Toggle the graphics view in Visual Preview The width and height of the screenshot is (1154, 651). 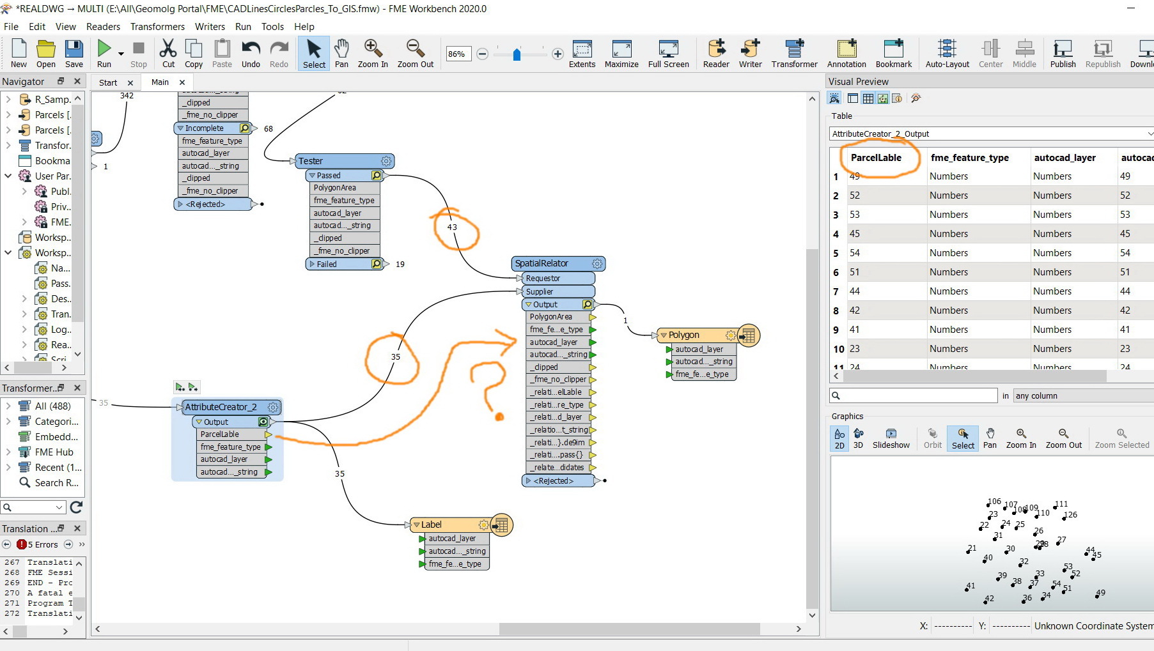[883, 98]
